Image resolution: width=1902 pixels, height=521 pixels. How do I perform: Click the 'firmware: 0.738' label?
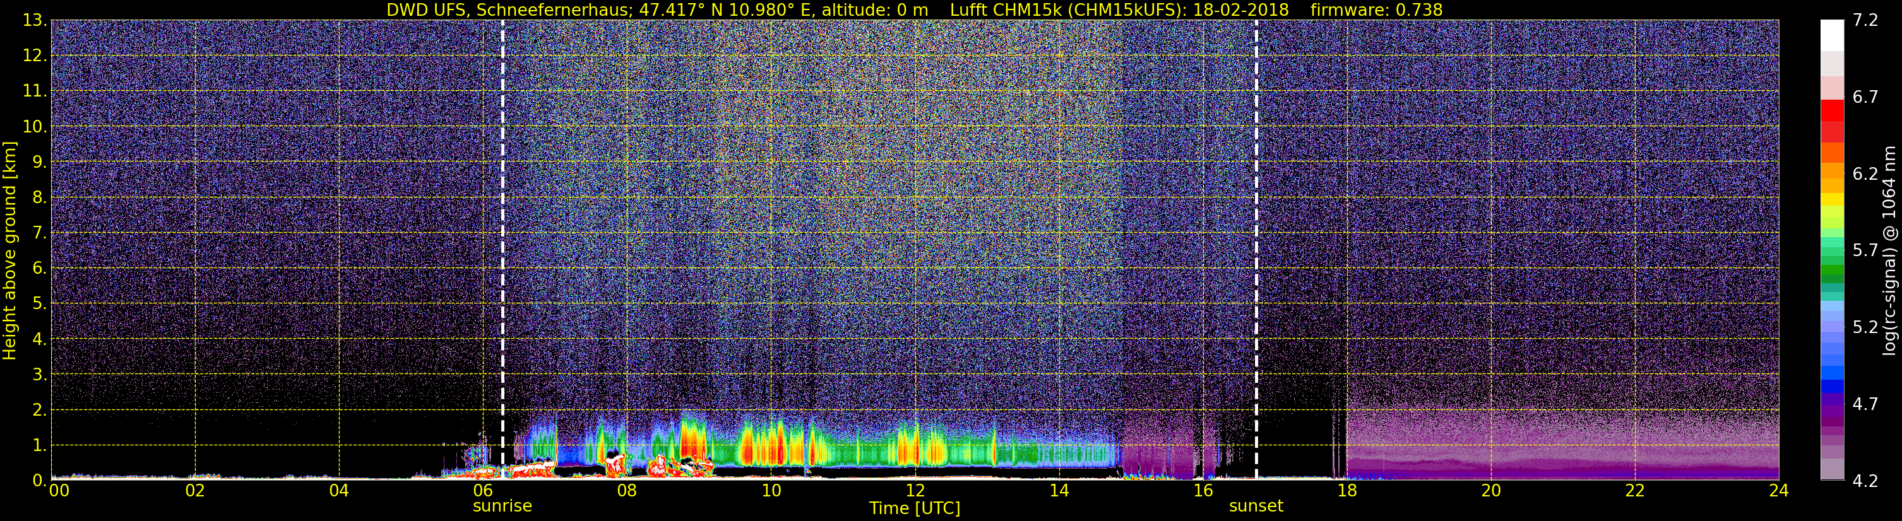pyautogui.click(x=1376, y=9)
